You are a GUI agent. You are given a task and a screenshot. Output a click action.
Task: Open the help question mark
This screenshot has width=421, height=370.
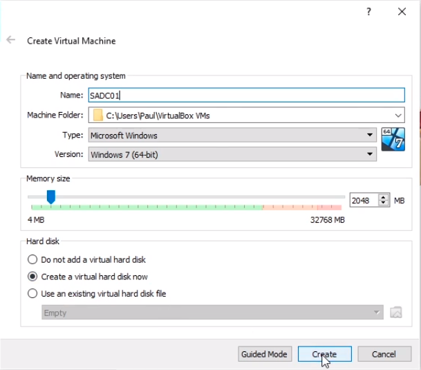tap(368, 12)
